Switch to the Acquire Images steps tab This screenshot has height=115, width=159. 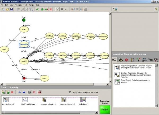[115, 60]
